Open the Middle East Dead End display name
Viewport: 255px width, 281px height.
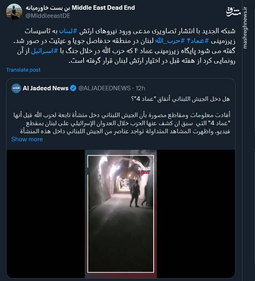(x=80, y=8)
